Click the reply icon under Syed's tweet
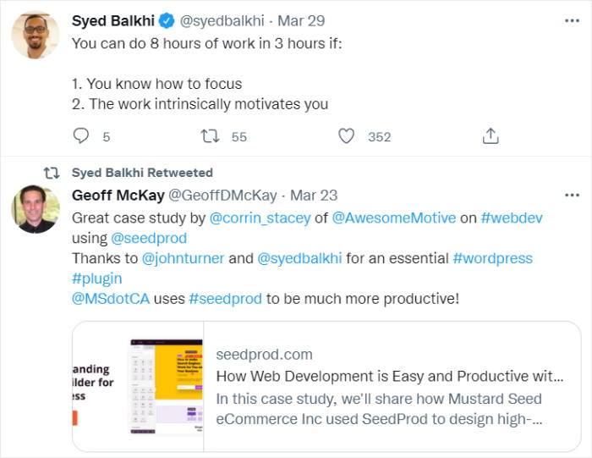This screenshot has height=458, width=592. [81, 135]
